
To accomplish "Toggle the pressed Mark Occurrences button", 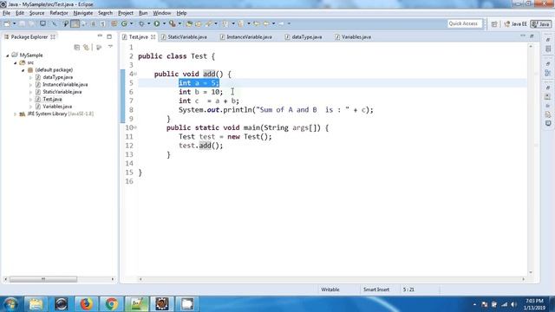I will [75, 23].
